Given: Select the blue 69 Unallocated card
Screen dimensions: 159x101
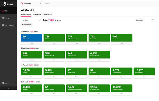Looking at the screenshot, I should click(x=32, y=38).
